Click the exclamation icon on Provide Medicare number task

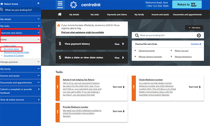(58, 112)
